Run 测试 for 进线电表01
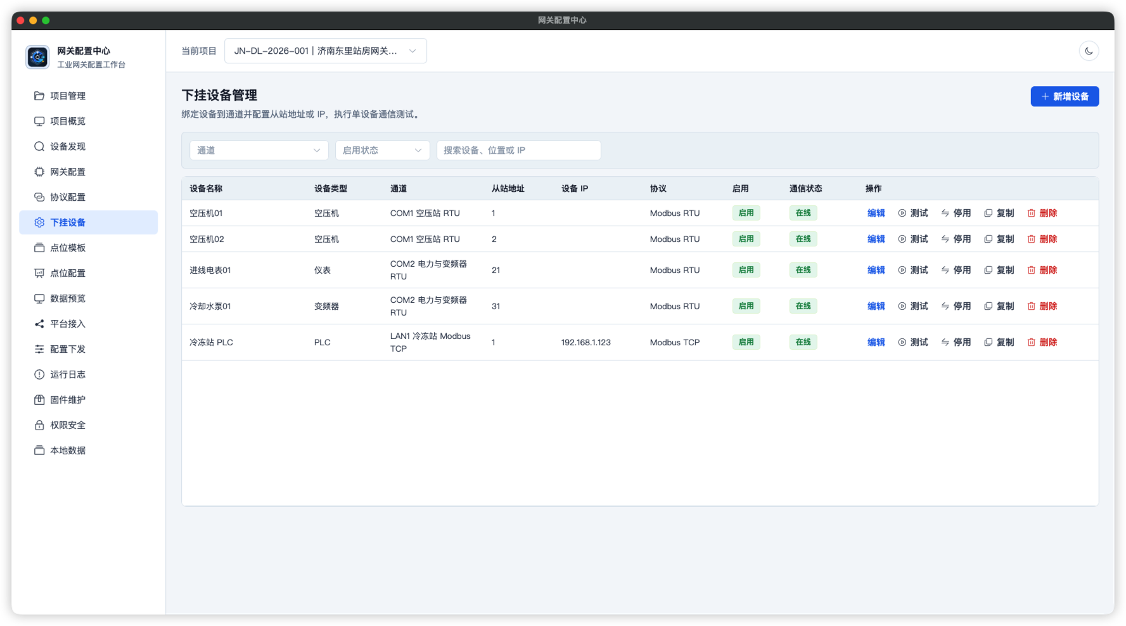1126x626 pixels. click(912, 270)
